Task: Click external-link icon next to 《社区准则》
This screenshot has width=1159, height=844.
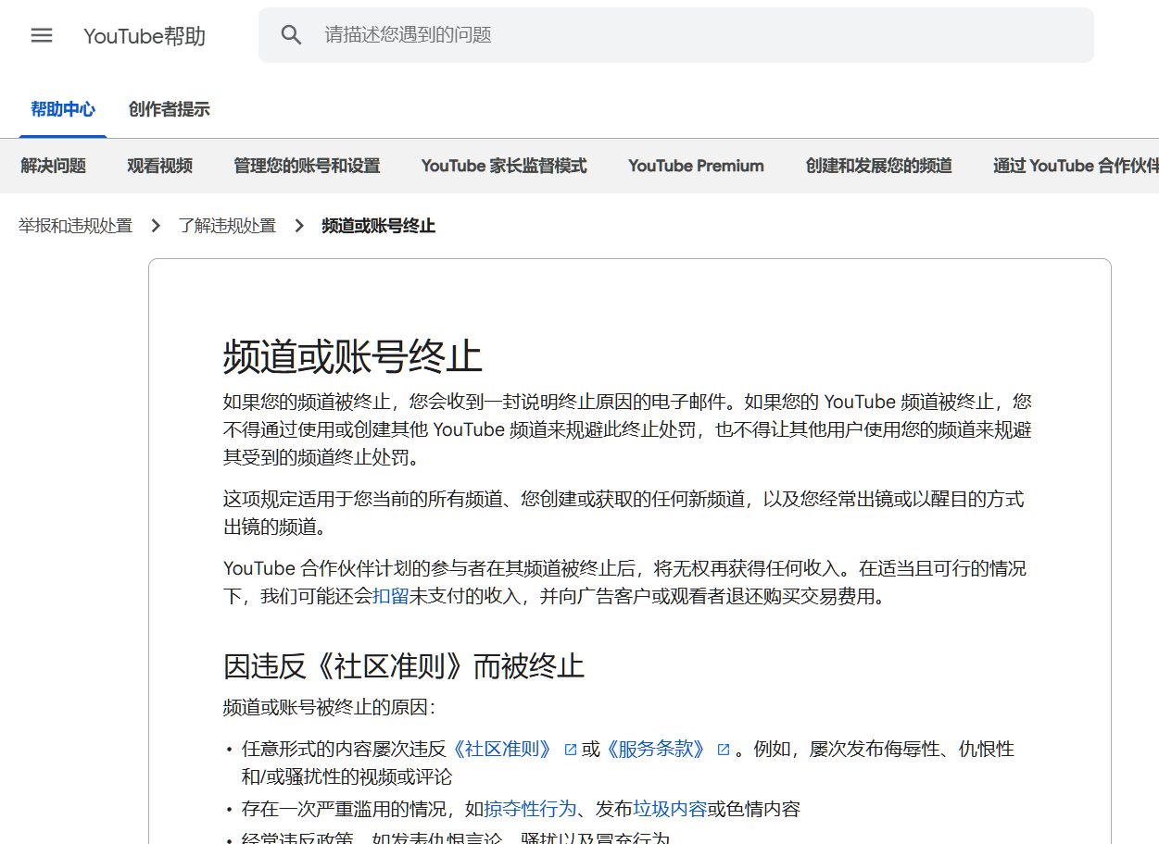Action: pyautogui.click(x=571, y=750)
